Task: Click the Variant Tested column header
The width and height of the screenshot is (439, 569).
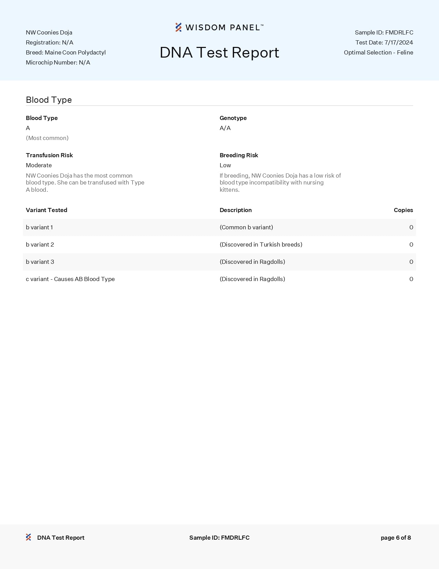Action: click(46, 210)
